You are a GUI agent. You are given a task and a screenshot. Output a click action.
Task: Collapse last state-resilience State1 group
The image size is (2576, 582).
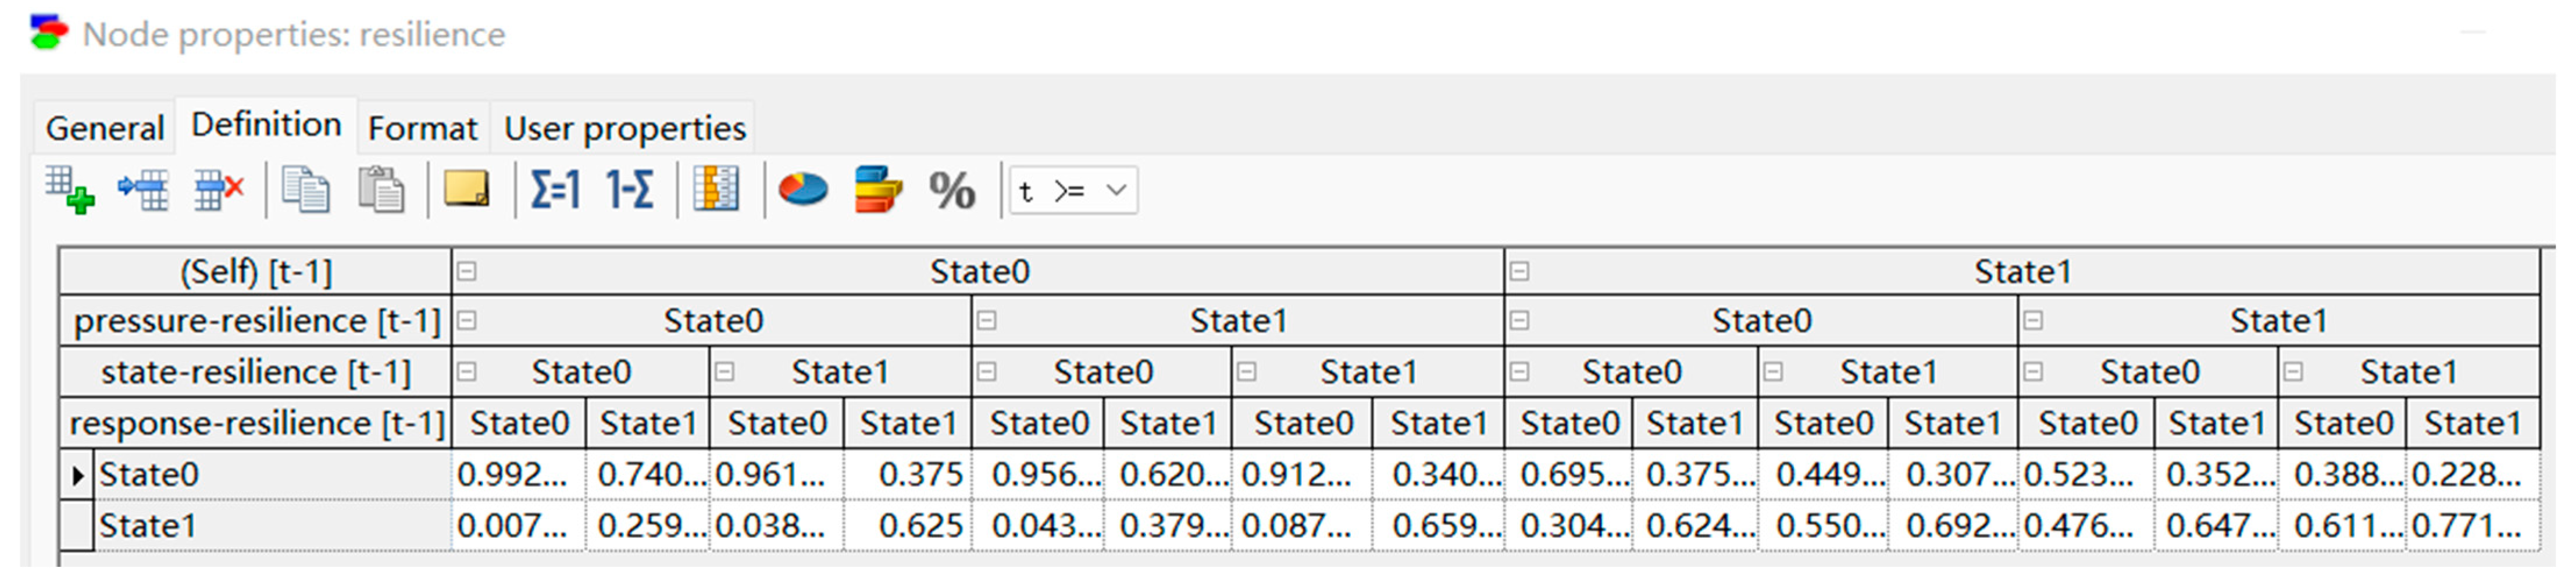coord(2294,371)
